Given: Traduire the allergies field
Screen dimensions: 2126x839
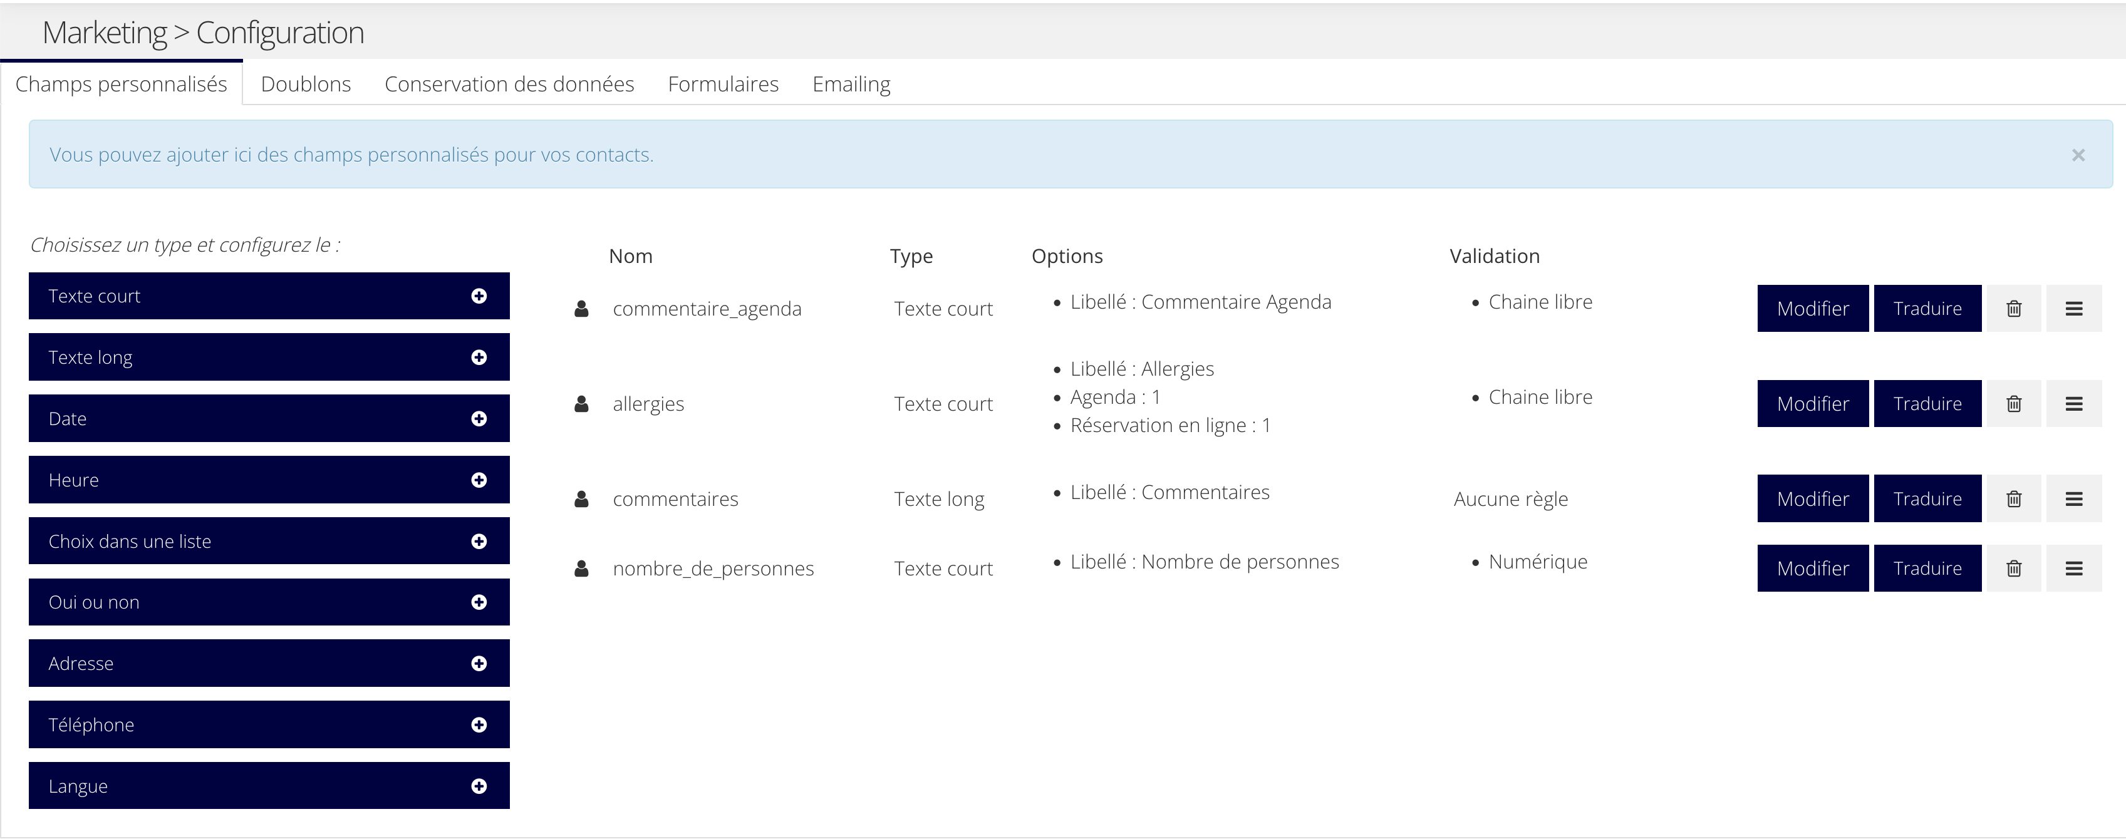Looking at the screenshot, I should click(1927, 403).
